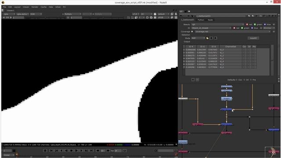281x158 pixels.
Task: Click the eyedropper pick icon beside Mode
Action: [x=207, y=38]
